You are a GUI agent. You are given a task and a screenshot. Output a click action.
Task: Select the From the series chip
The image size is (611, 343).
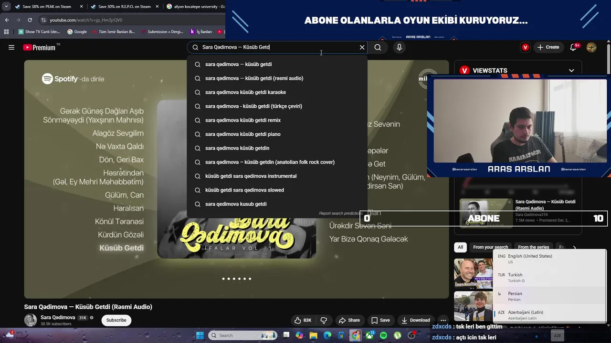tap(533, 247)
